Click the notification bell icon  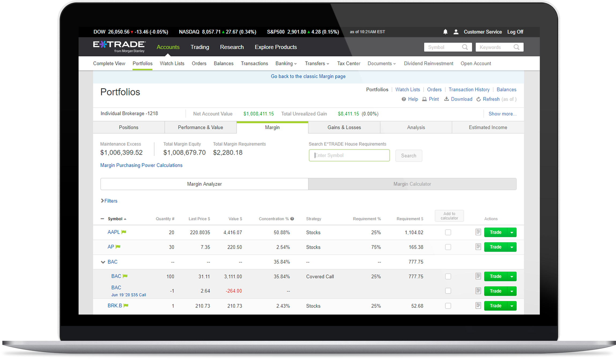(x=445, y=32)
